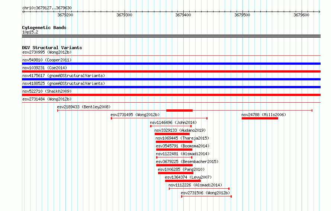The width and height of the screenshot is (331, 211).
Task: Click the nsv3329133 (Audano2019) label
Action: (x=180, y=130)
